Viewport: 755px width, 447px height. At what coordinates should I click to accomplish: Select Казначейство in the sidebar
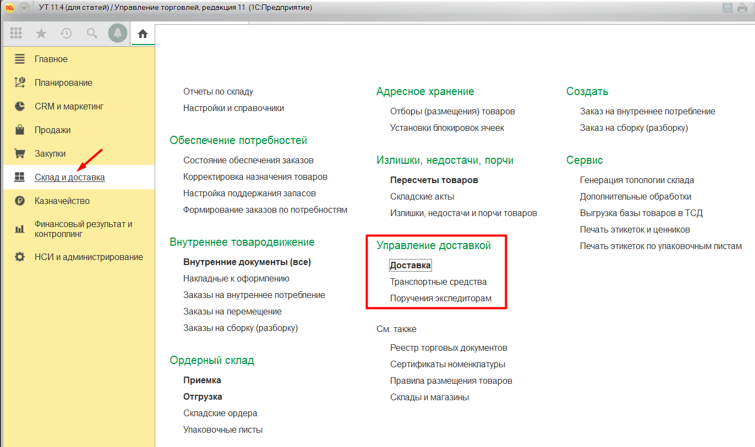point(62,201)
